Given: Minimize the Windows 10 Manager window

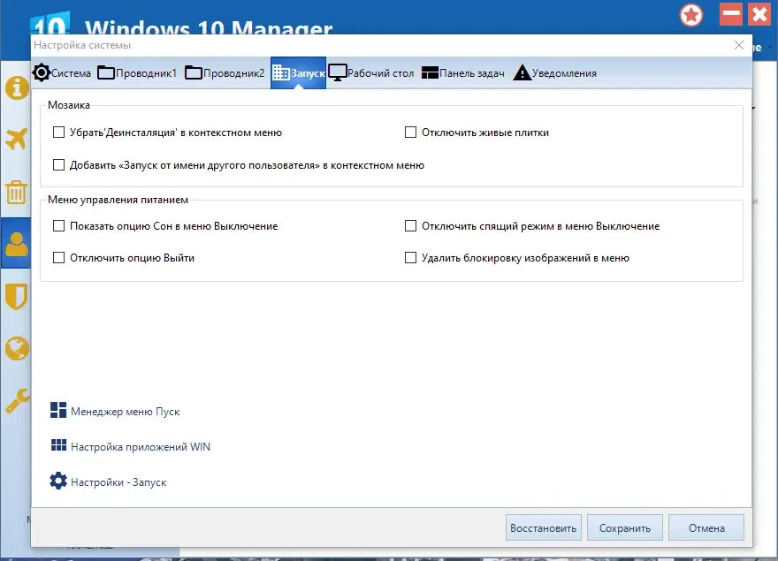Looking at the screenshot, I should click(x=731, y=14).
